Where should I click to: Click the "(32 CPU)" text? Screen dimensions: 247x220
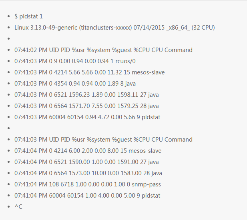tap(203, 28)
